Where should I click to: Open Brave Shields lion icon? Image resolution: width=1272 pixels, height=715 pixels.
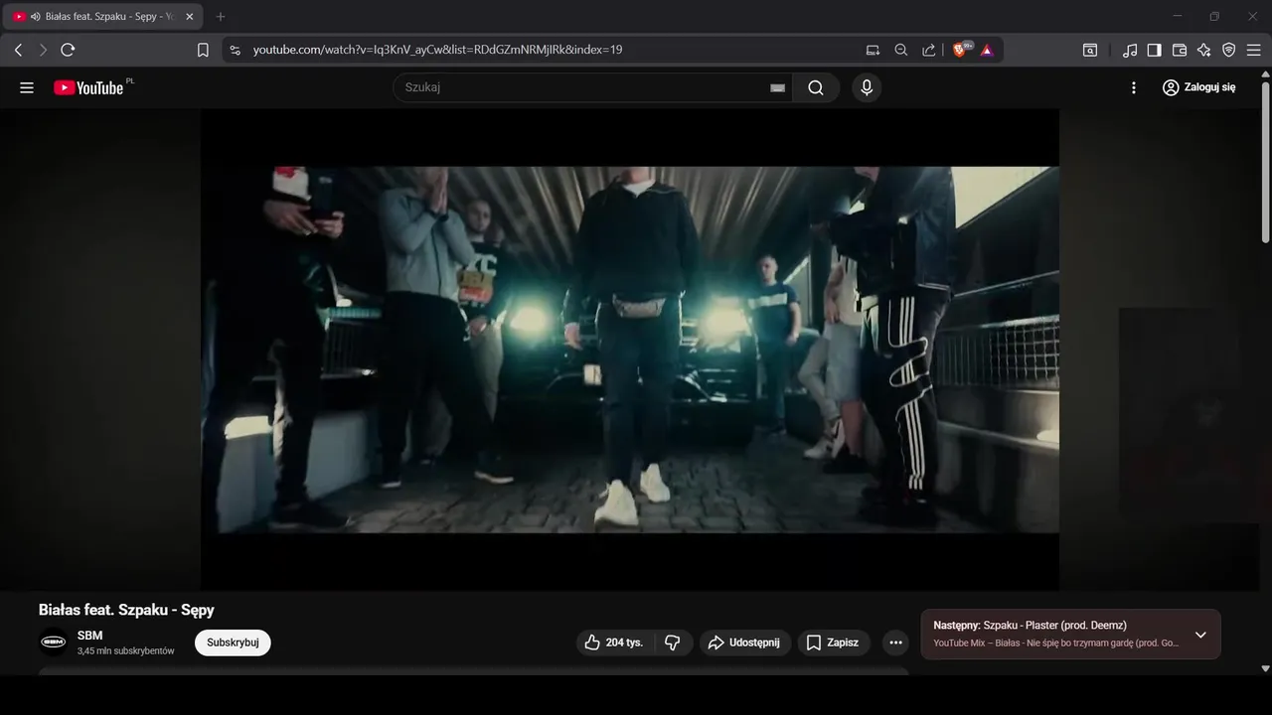coord(961,50)
